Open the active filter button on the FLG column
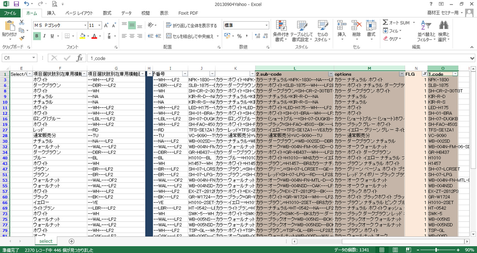The image size is (477, 253). click(424, 74)
